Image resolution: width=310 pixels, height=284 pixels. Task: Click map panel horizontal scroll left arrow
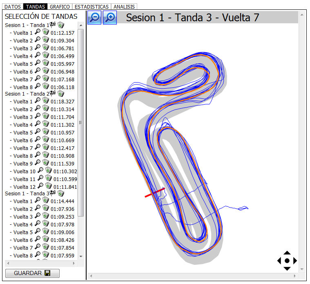point(91,276)
